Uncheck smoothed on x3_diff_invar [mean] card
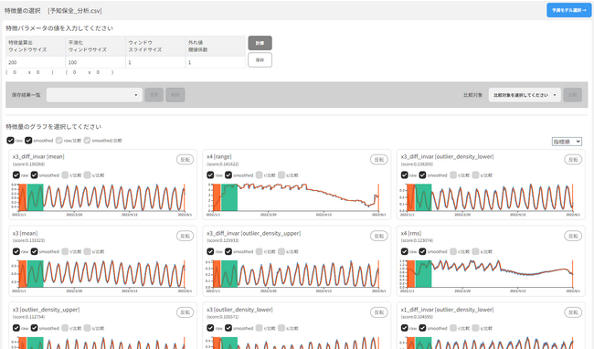The width and height of the screenshot is (594, 349). tap(35, 174)
